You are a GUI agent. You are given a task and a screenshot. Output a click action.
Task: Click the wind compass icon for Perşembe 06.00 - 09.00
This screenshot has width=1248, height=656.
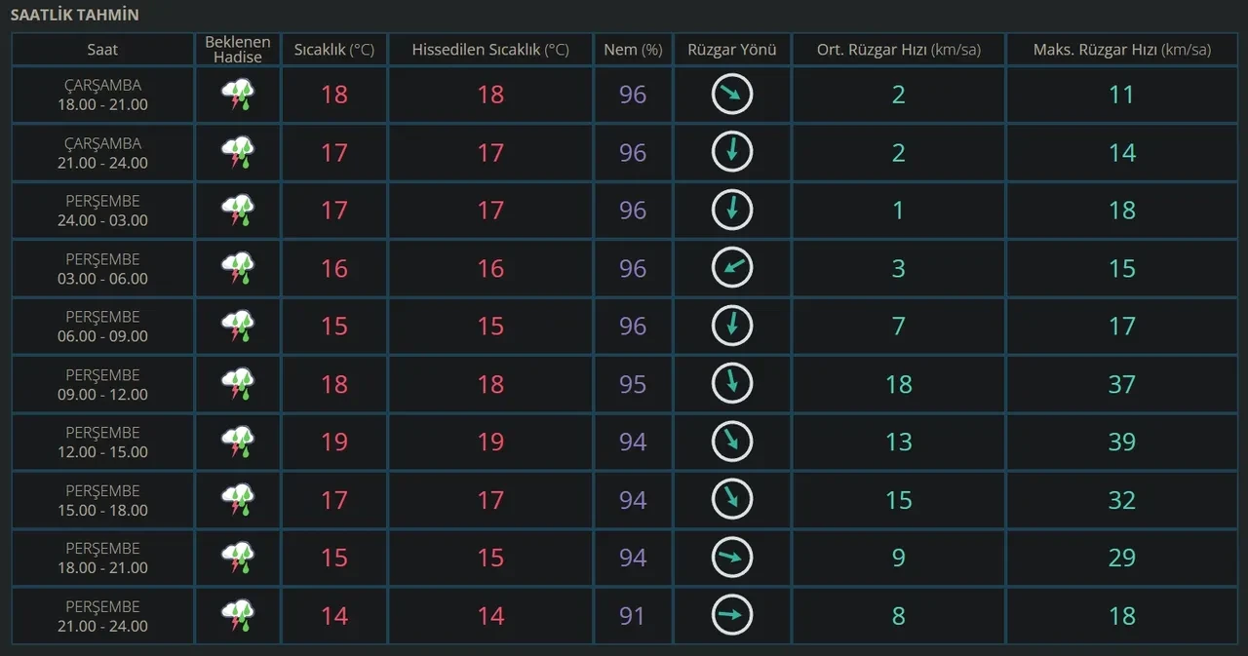pos(731,326)
